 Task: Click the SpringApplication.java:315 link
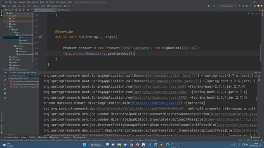tap(159, 87)
